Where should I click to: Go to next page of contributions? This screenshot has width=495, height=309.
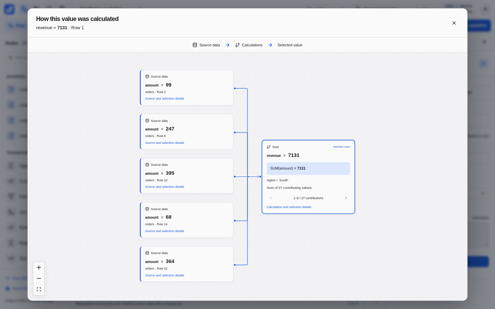click(x=346, y=198)
